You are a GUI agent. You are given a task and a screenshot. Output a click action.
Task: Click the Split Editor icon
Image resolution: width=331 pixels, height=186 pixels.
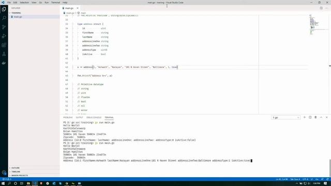[321, 8]
